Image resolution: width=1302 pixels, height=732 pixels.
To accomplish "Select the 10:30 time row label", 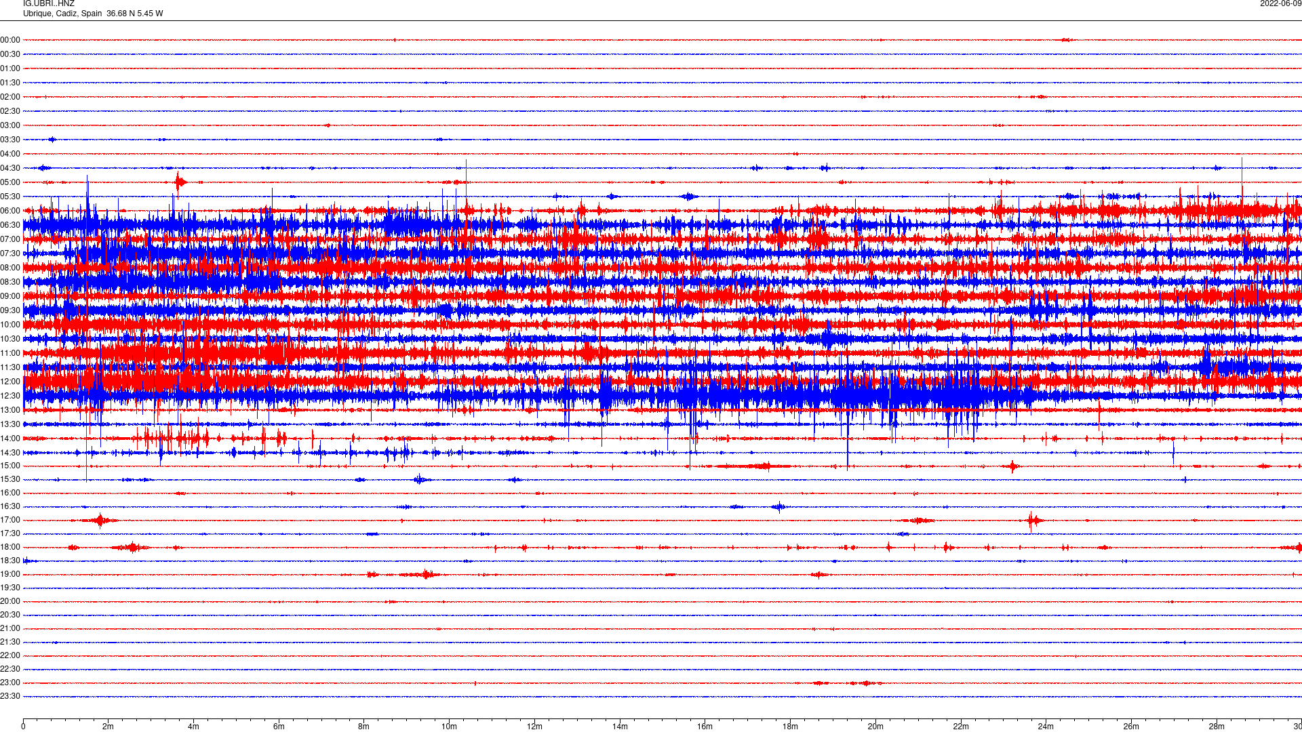I will [10, 339].
